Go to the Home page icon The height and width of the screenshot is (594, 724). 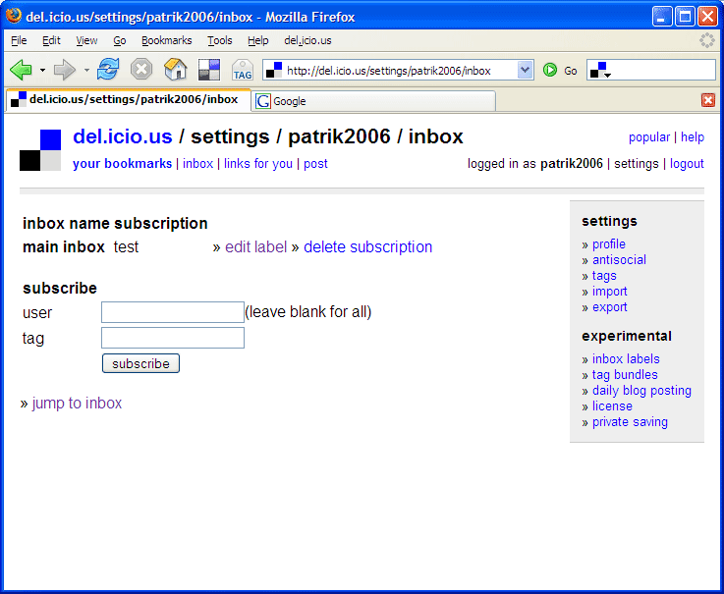(x=176, y=70)
